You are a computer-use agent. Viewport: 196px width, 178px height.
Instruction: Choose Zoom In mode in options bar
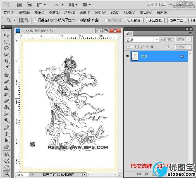[21, 20]
